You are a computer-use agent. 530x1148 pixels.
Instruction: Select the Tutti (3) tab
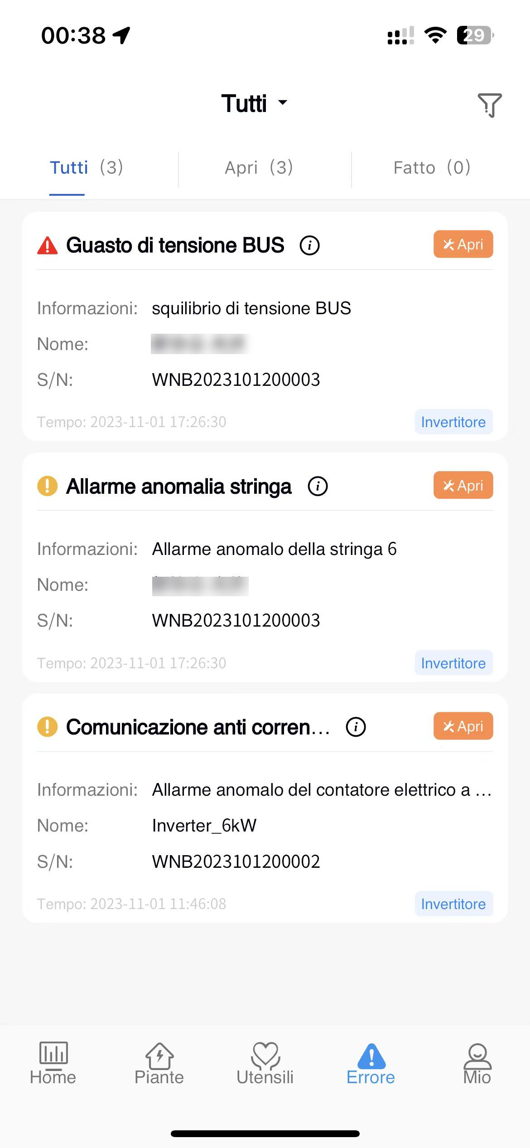coord(87,168)
